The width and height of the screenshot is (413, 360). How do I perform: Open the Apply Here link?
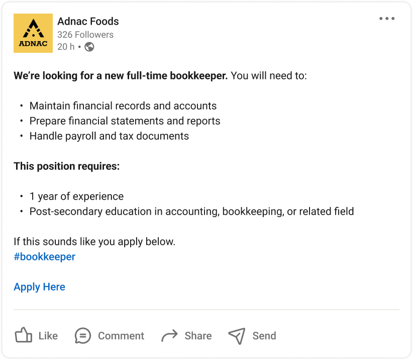click(x=39, y=287)
